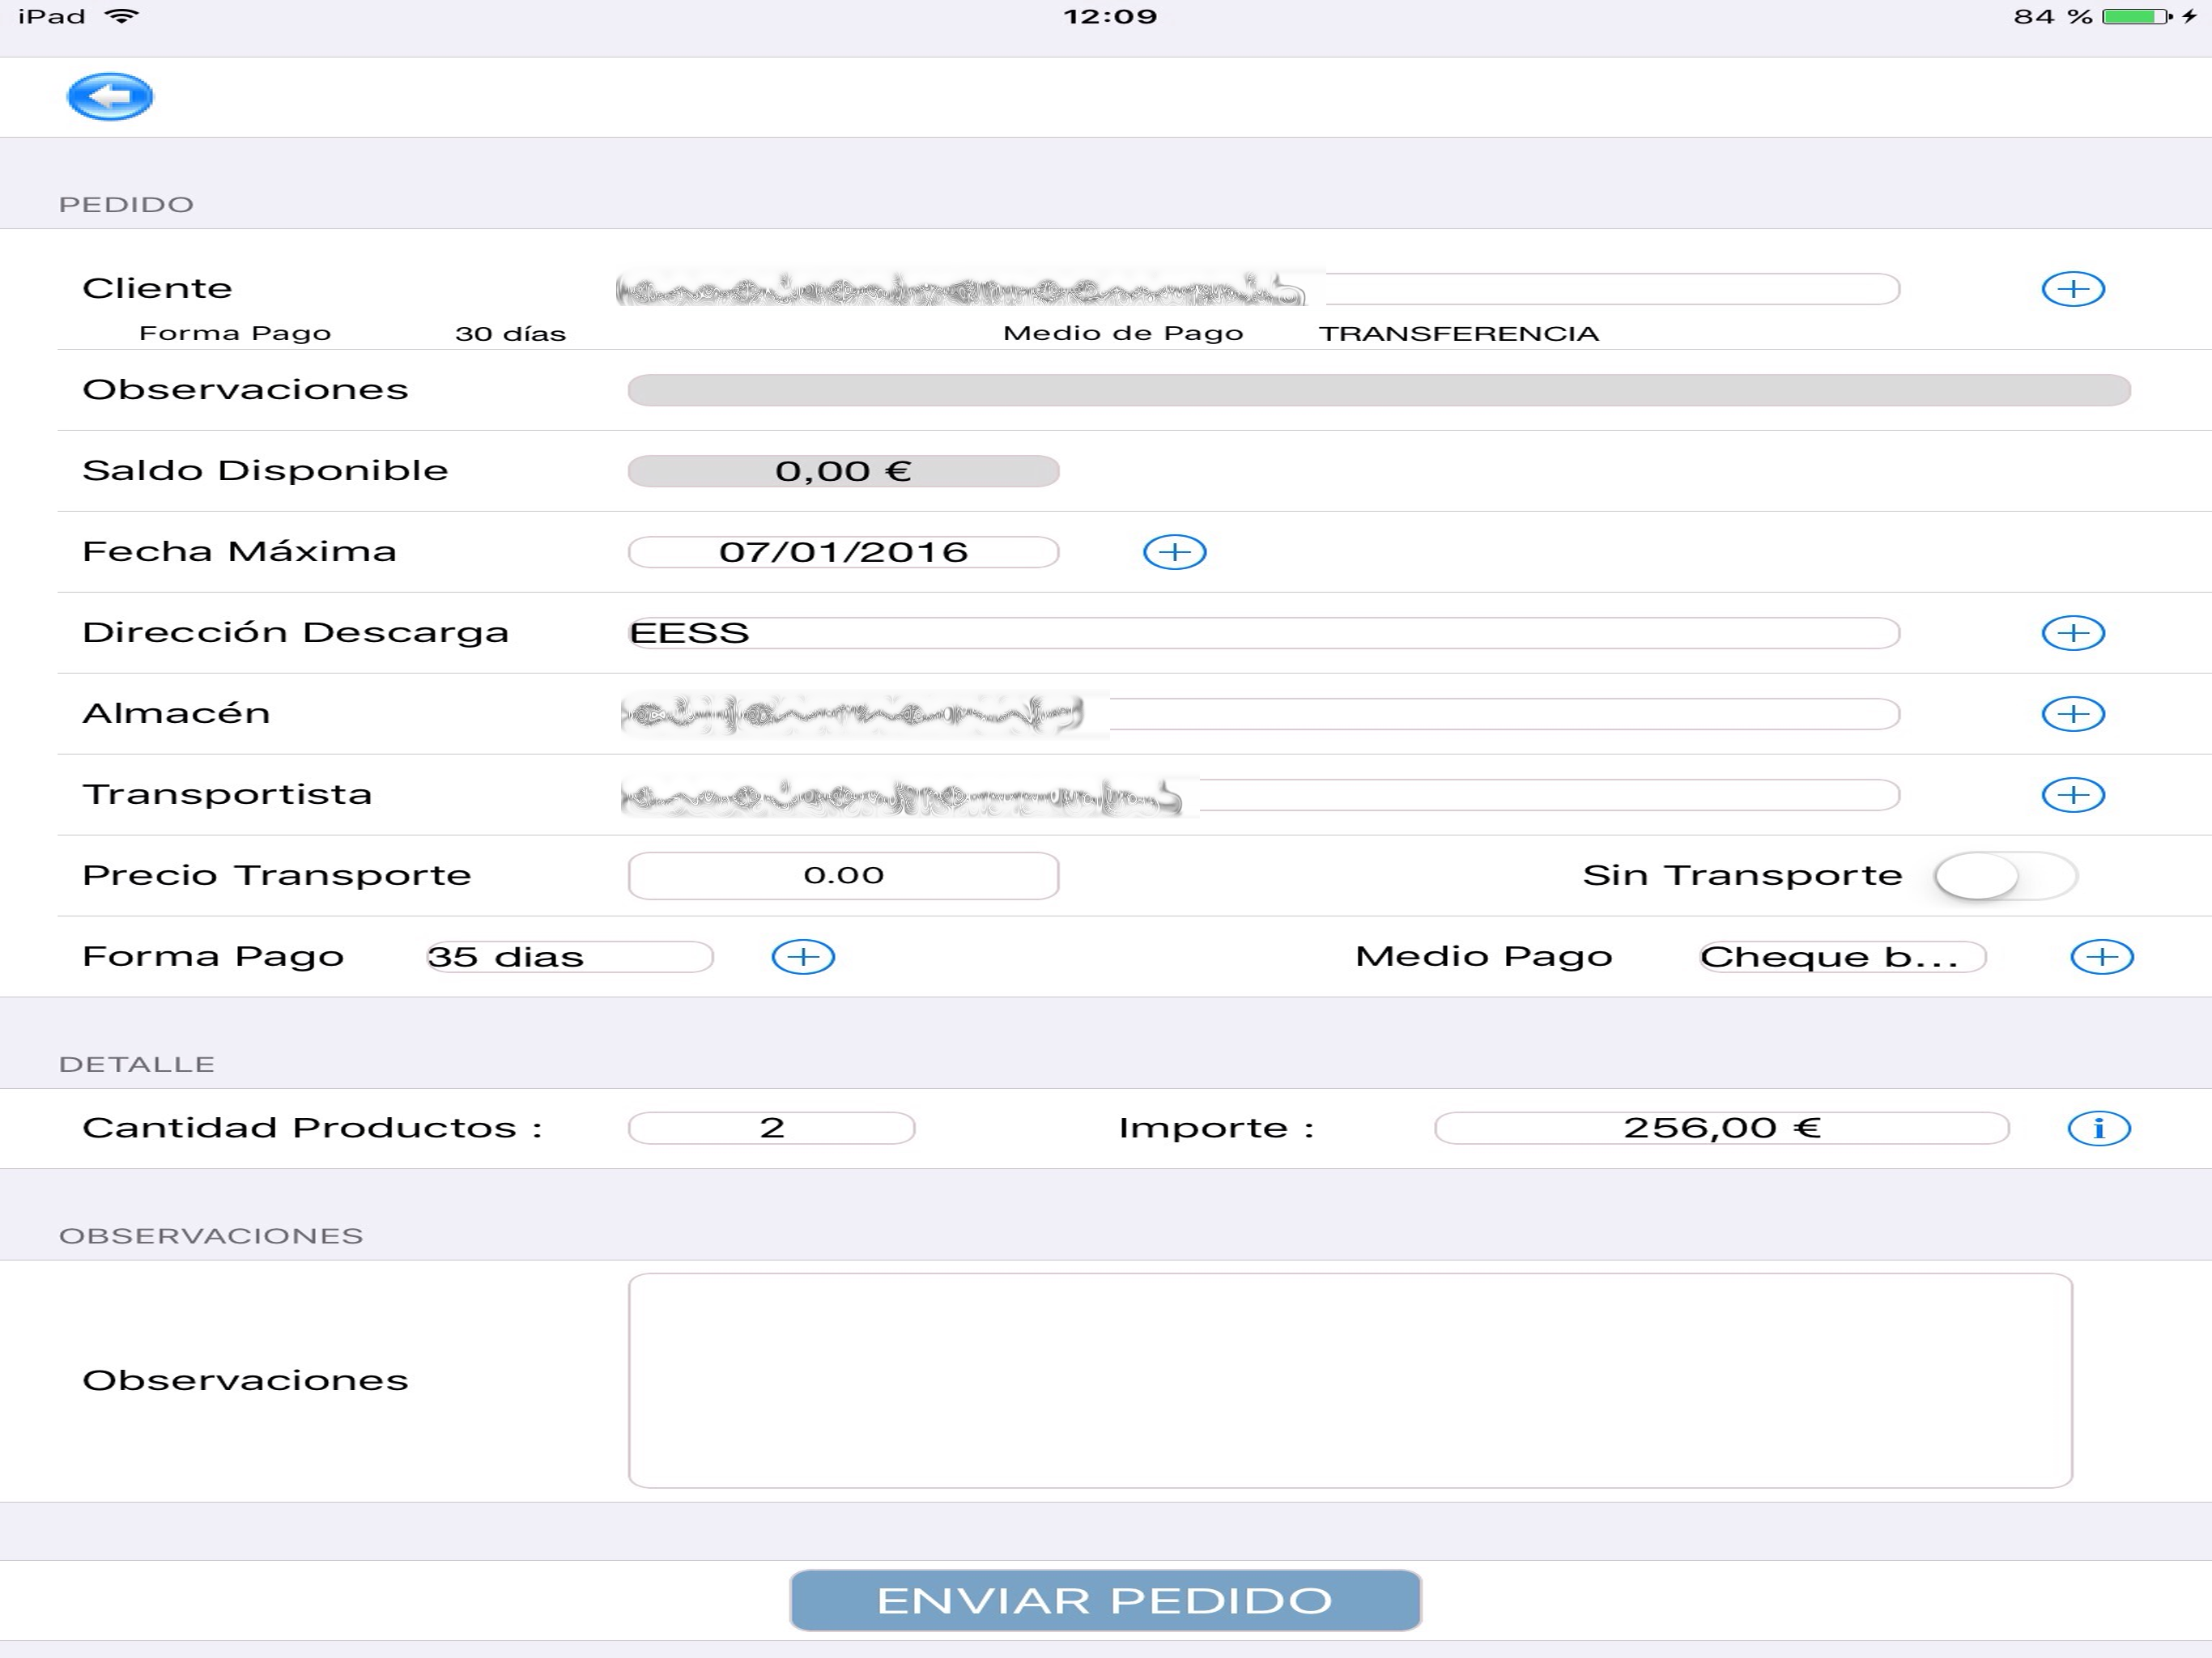Tap the Medio de Pago label
Image resolution: width=2212 pixels, height=1658 pixels.
1123,334
